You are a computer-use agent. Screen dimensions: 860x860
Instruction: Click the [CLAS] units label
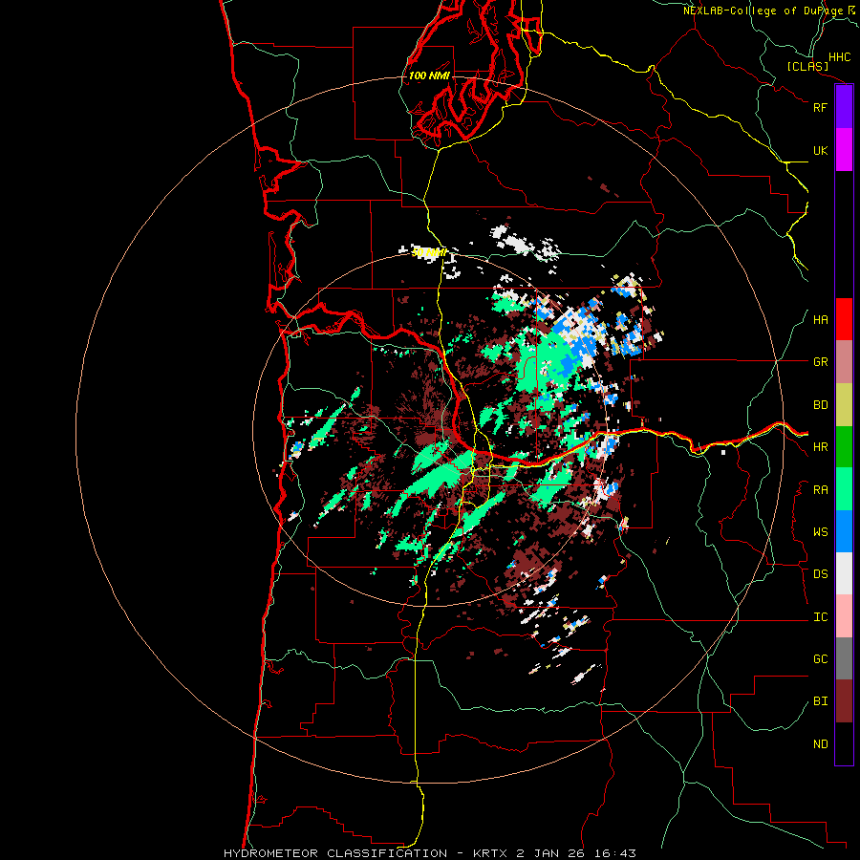[807, 66]
